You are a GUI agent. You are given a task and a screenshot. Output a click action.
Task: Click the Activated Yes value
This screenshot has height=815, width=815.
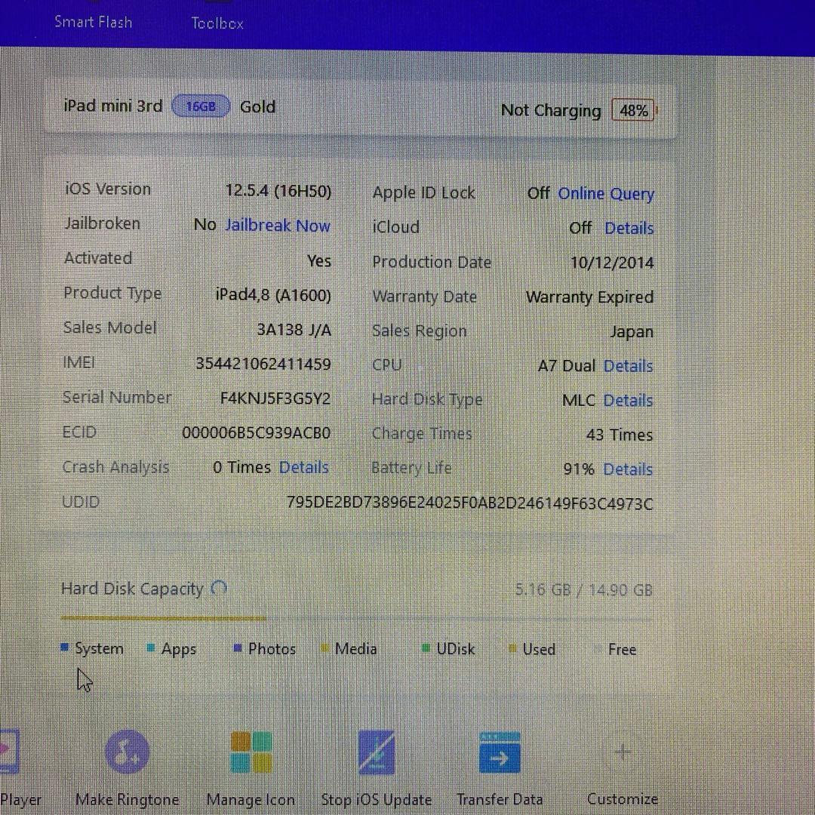tap(319, 260)
